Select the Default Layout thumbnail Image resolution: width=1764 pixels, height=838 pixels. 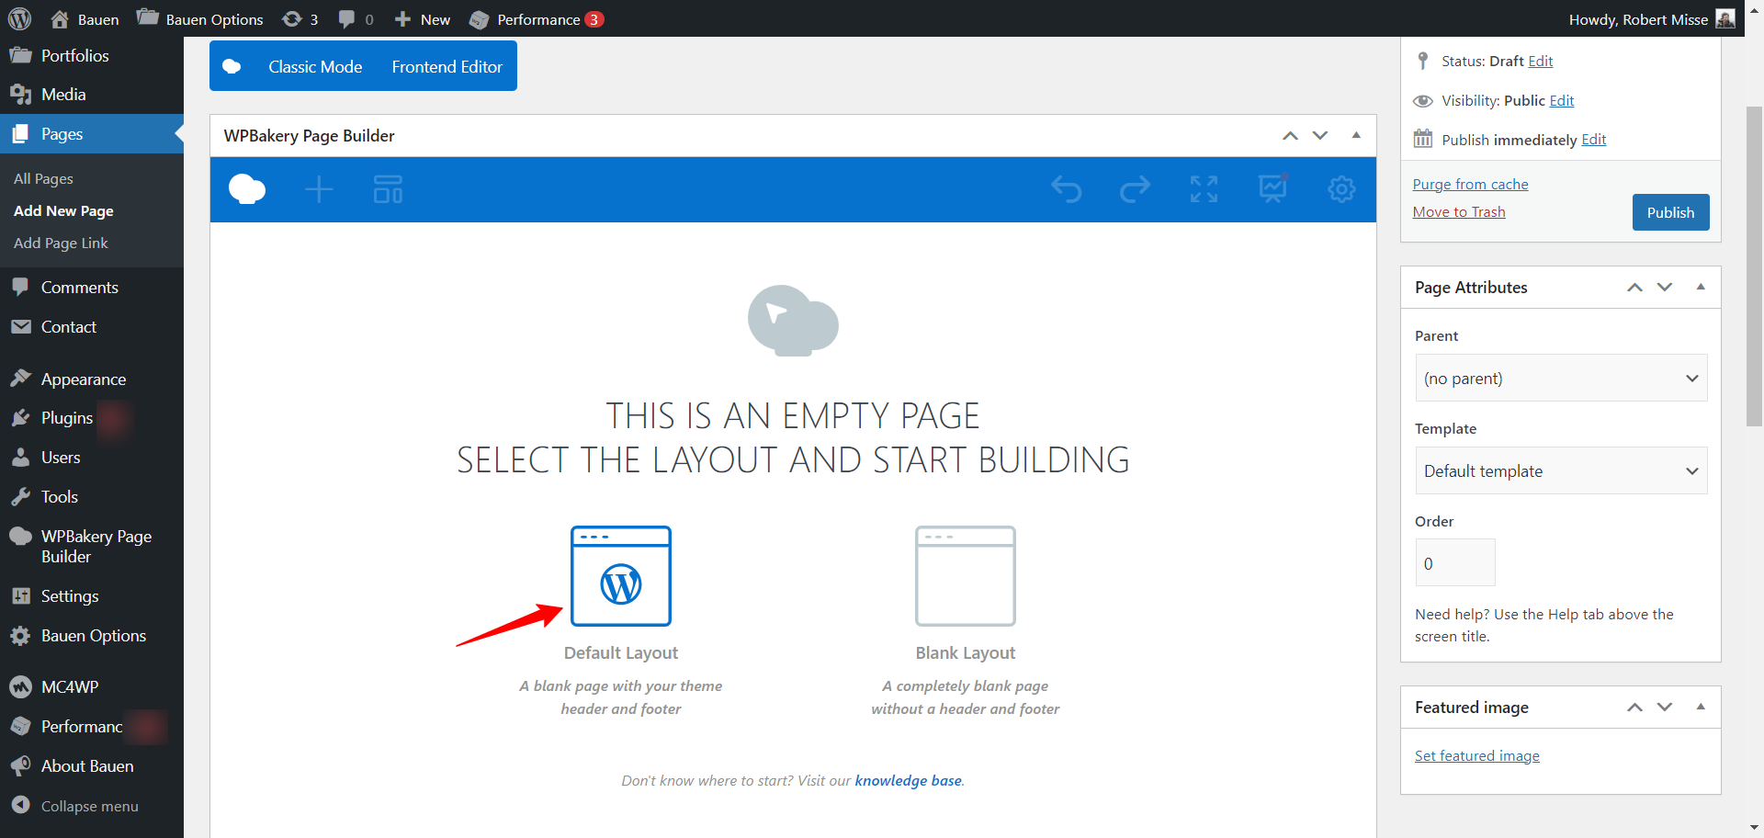click(x=621, y=576)
